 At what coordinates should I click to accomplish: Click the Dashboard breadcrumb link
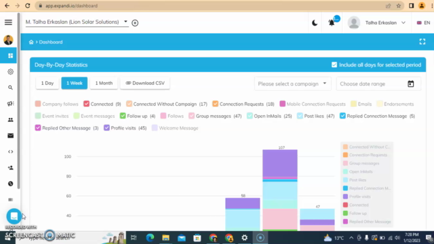click(x=51, y=42)
